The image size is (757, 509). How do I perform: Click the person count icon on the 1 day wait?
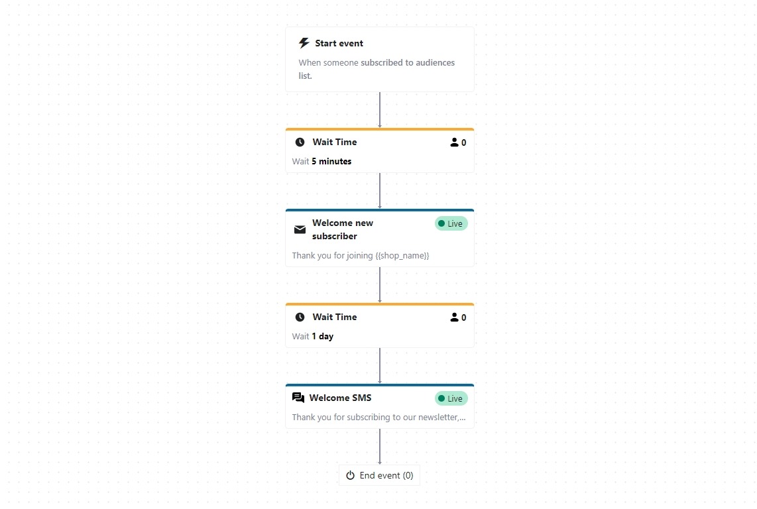pos(454,317)
